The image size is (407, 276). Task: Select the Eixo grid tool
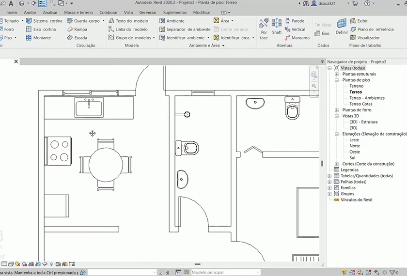tap(322, 33)
